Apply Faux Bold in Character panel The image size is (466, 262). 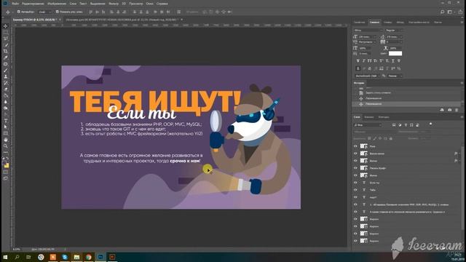click(x=358, y=61)
